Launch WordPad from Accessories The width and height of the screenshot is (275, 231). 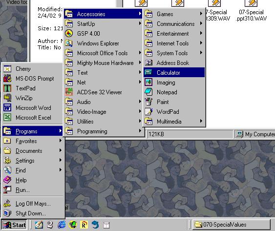[x=174, y=112]
